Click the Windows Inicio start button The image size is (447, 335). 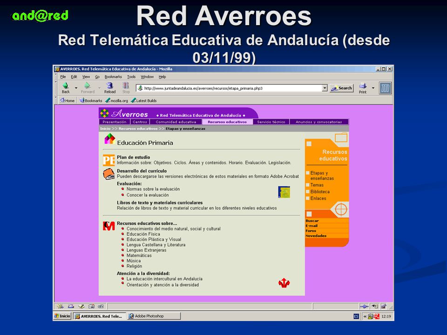62,316
